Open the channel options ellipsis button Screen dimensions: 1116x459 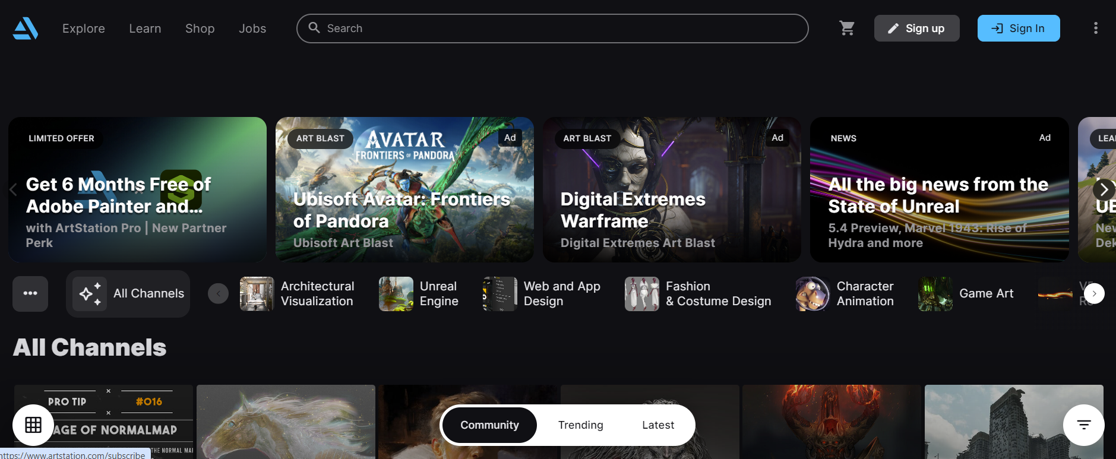tap(30, 293)
